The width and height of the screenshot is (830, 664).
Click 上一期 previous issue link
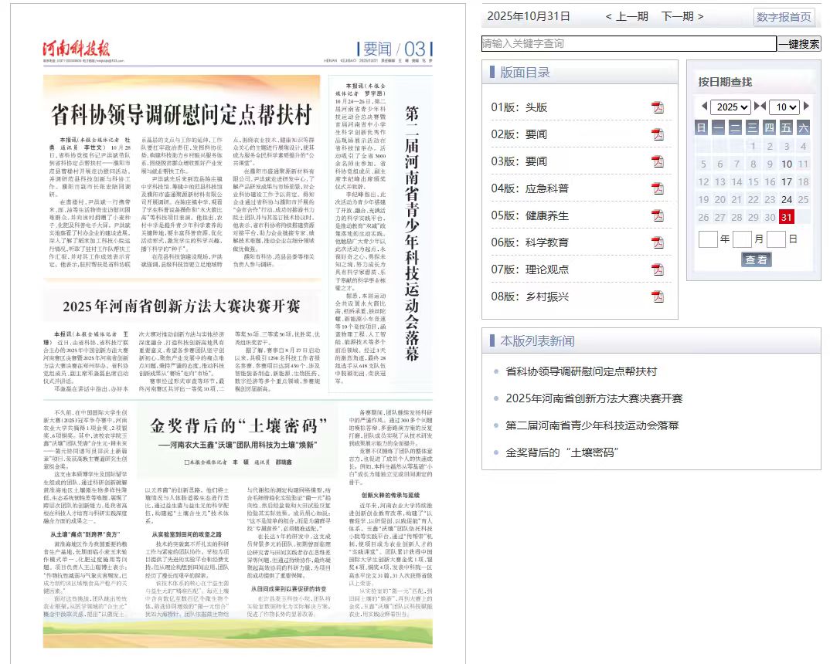[x=628, y=16]
